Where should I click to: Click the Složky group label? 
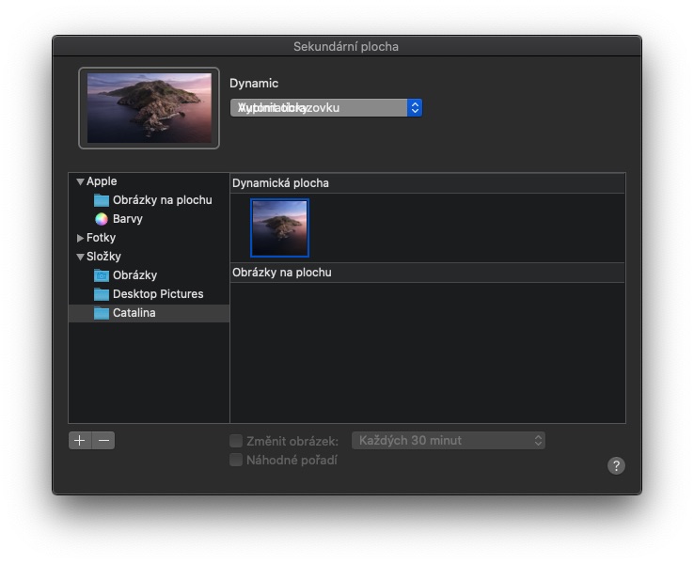click(x=103, y=257)
